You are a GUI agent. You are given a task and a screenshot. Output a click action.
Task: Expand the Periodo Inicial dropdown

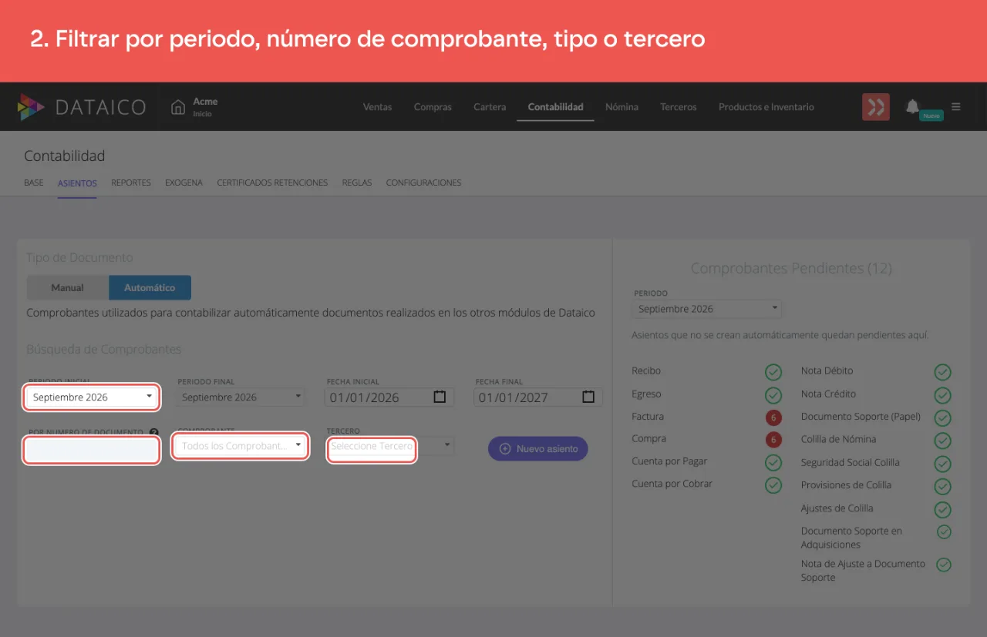point(93,397)
